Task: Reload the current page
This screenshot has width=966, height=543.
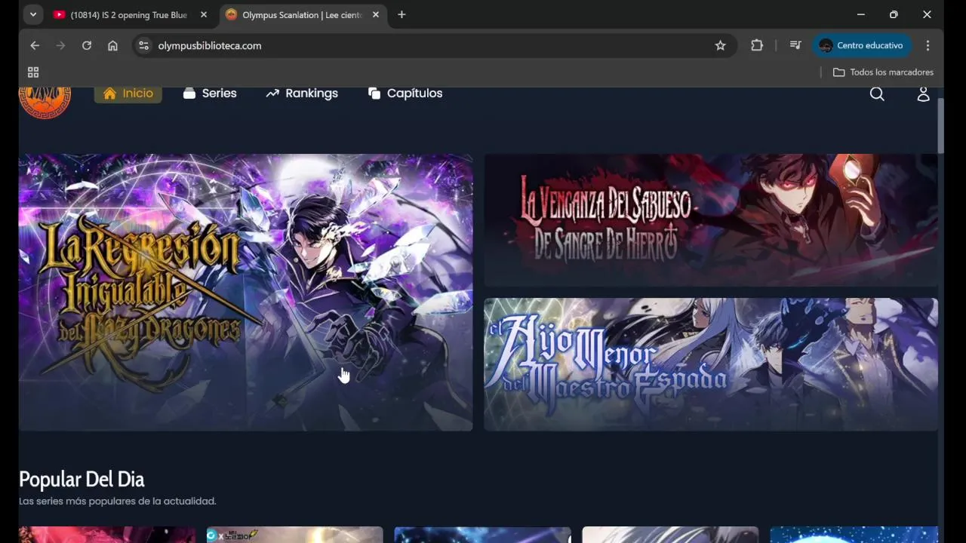Action: (87, 45)
